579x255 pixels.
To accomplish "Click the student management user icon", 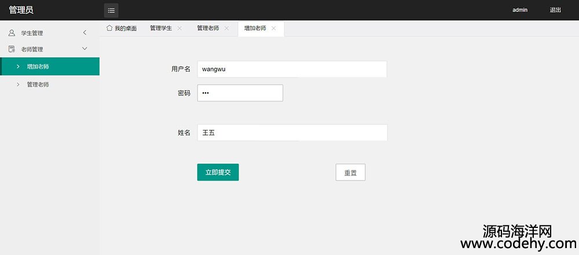I will pos(12,33).
